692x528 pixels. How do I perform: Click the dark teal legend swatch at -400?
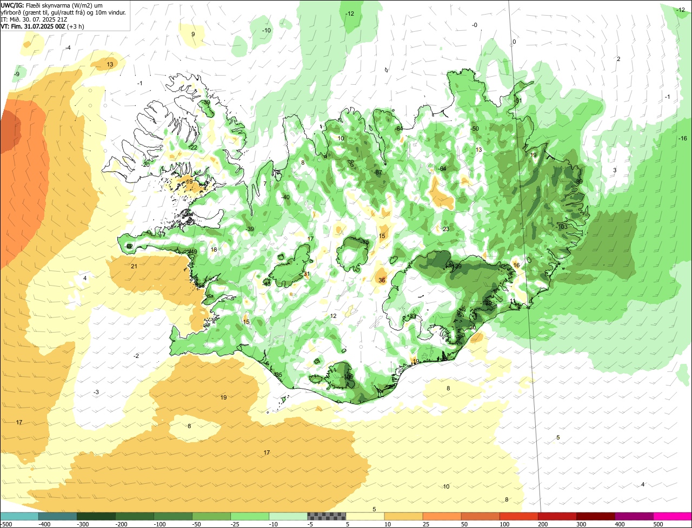coord(58,516)
